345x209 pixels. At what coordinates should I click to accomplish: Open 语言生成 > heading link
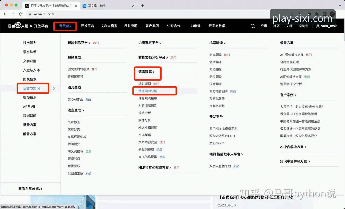click(76, 110)
